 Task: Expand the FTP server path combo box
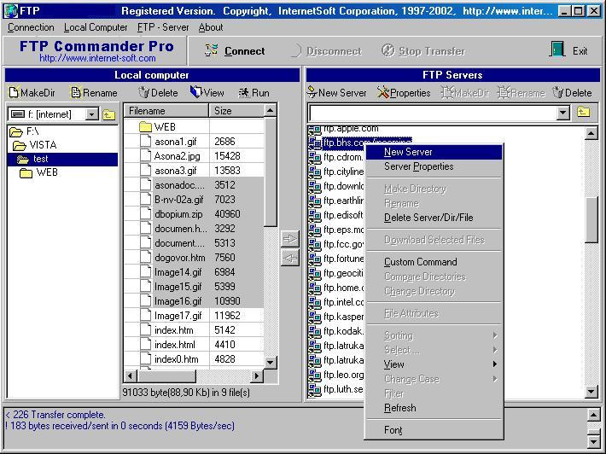[x=562, y=113]
